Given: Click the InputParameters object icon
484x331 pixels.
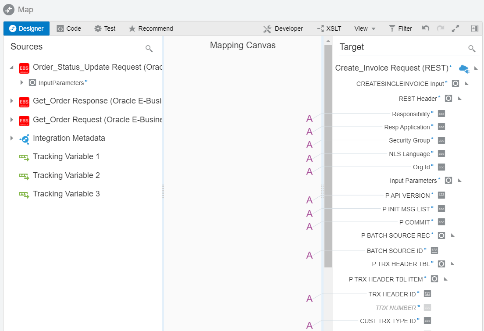Looking at the screenshot, I should click(32, 82).
